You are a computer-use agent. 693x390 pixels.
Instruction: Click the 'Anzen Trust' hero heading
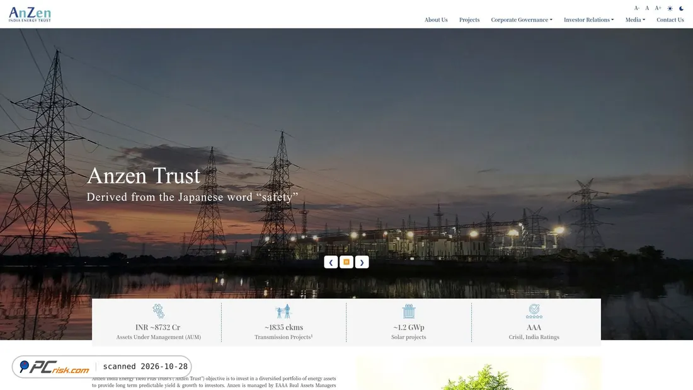144,176
